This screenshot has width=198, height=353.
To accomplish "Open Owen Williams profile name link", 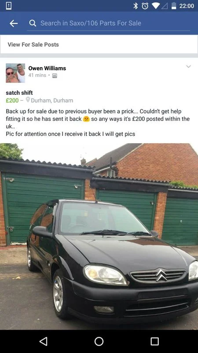I will pyautogui.click(x=47, y=68).
